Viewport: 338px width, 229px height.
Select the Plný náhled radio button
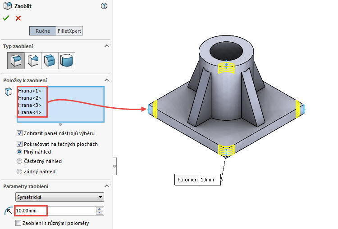point(19,152)
